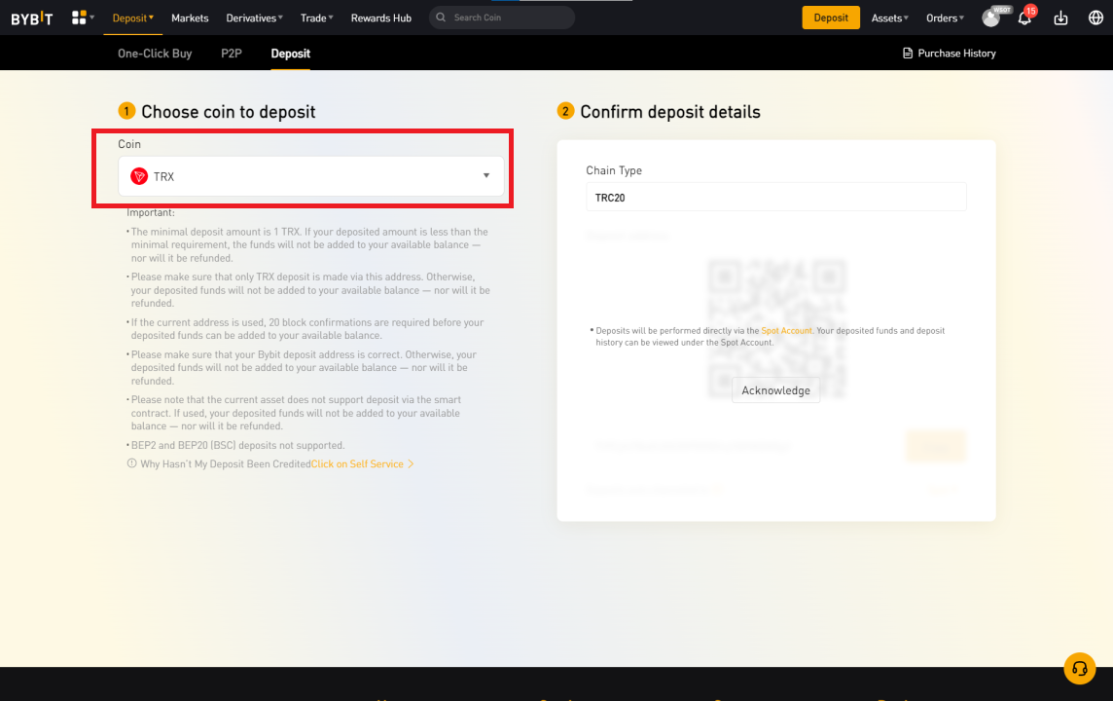Image resolution: width=1113 pixels, height=701 pixels.
Task: Click the 'Important:' label
Action: pyautogui.click(x=151, y=212)
